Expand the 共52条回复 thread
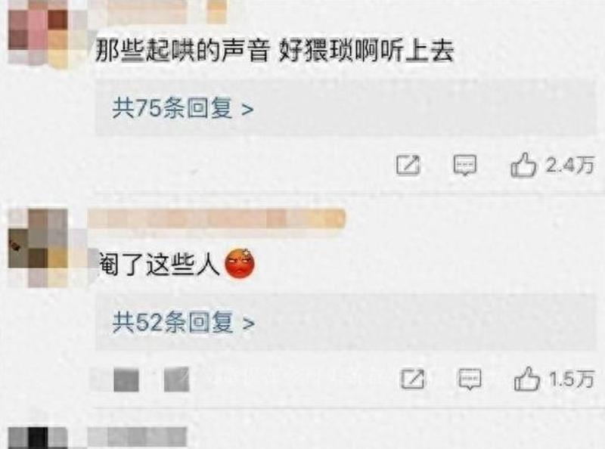 click(184, 323)
